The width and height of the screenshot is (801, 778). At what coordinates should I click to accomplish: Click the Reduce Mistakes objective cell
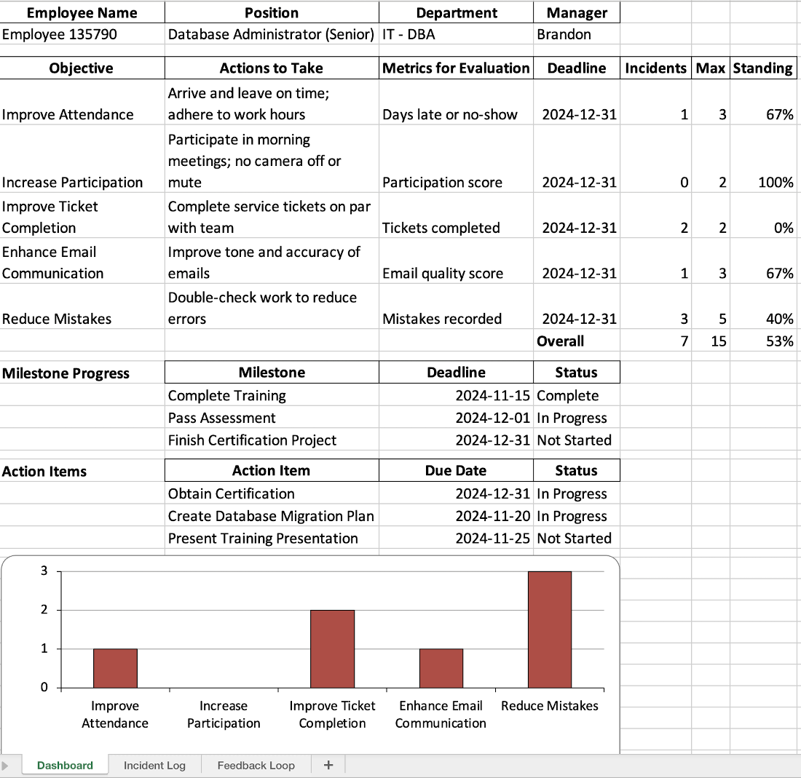82,306
